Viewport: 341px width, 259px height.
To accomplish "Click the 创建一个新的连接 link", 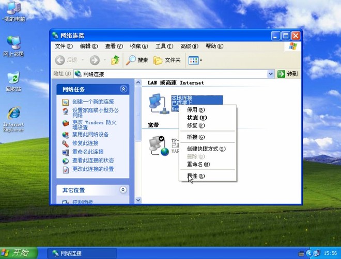I will click(x=93, y=102).
